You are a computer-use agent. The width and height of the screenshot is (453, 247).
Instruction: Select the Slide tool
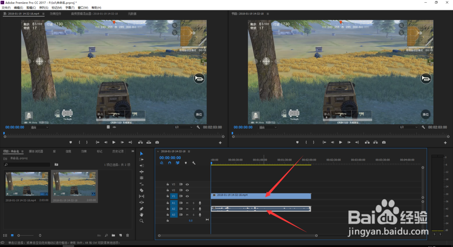pyautogui.click(x=141, y=202)
